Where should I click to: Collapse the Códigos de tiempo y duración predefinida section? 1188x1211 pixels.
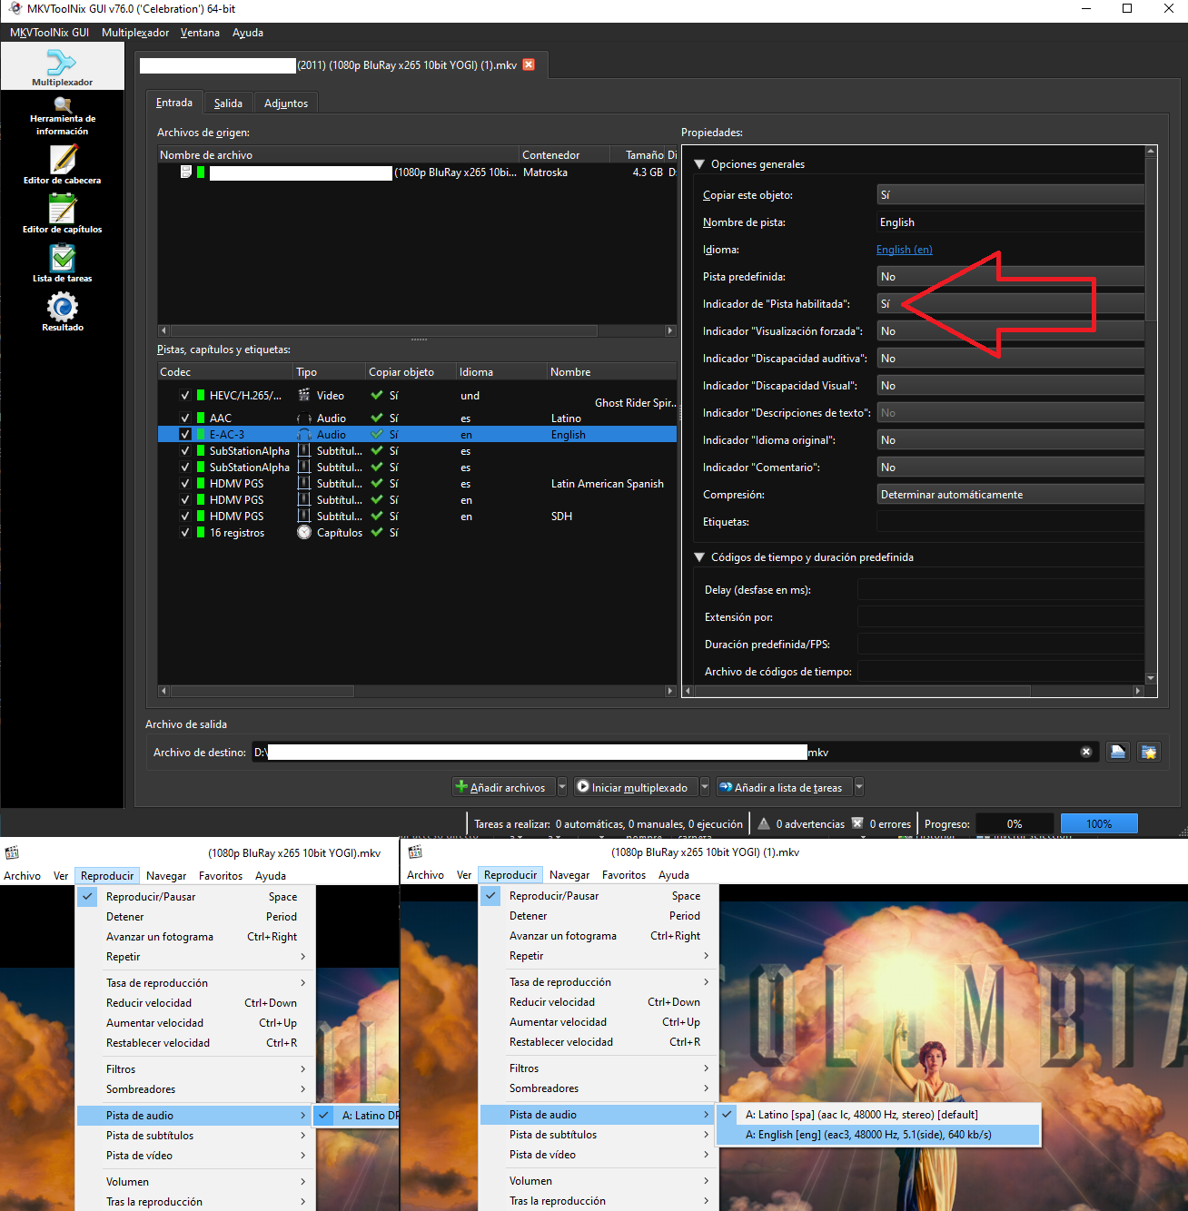(699, 557)
